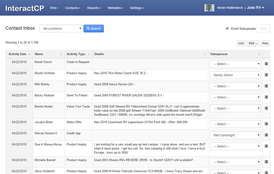This screenshot has width=274, height=174.
Task: Click the blue Search button
Action: click(94, 28)
